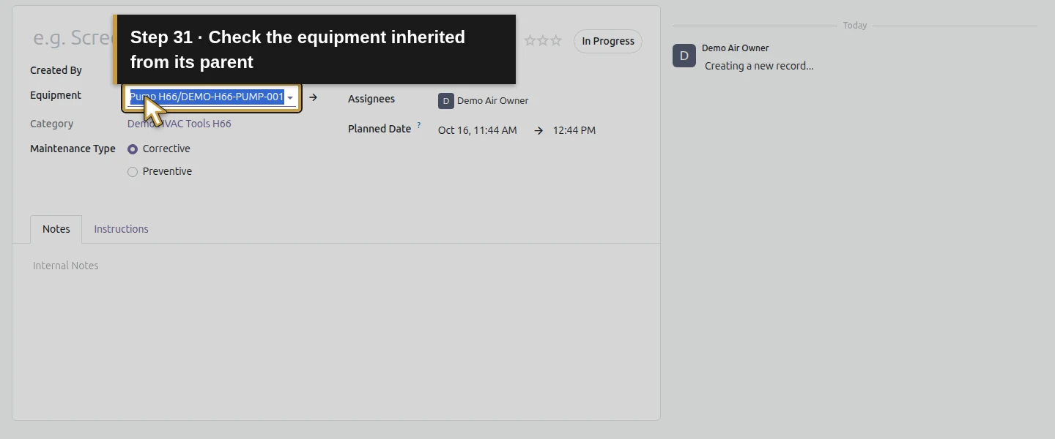Click the Created By label
Image resolution: width=1055 pixels, height=439 pixels.
click(56, 70)
